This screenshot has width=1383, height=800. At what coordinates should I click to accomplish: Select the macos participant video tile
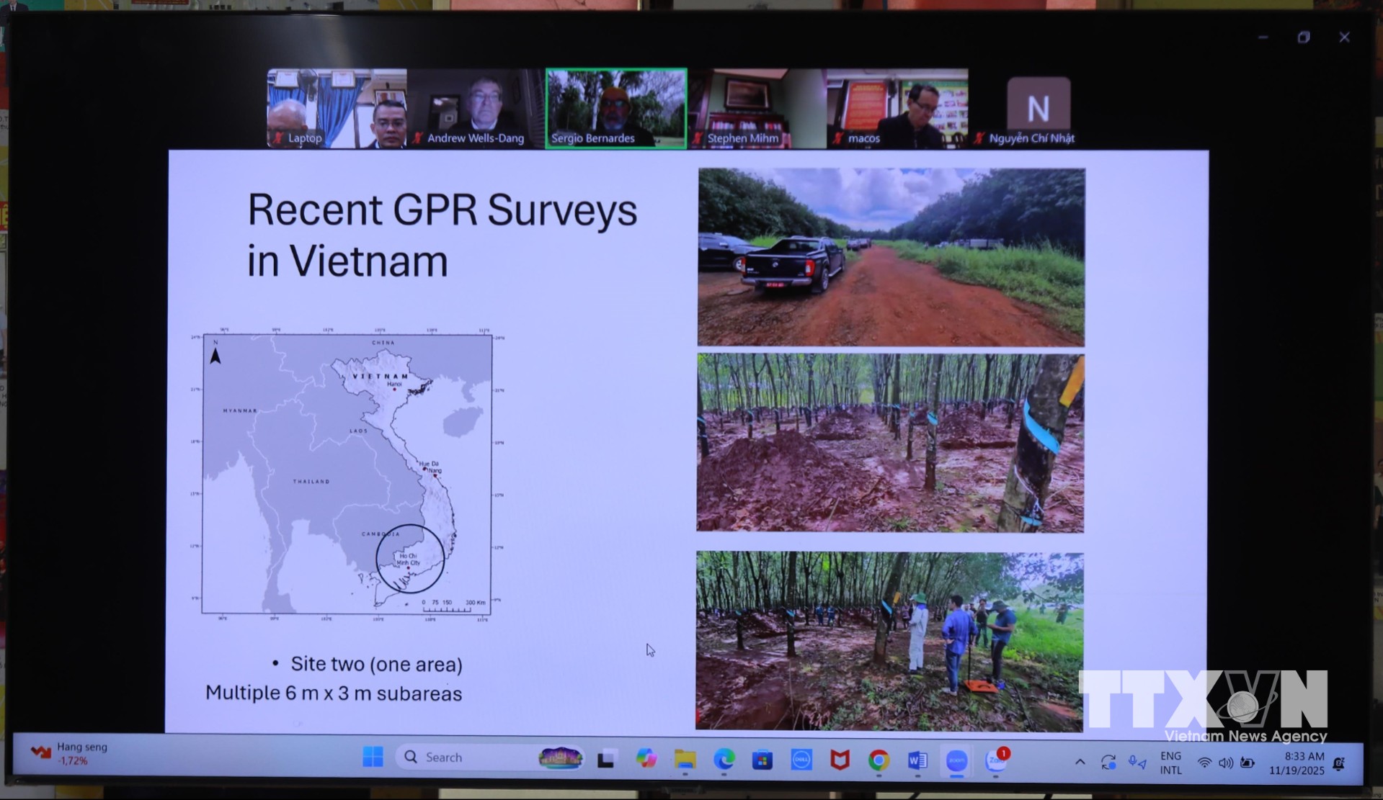pyautogui.click(x=897, y=109)
